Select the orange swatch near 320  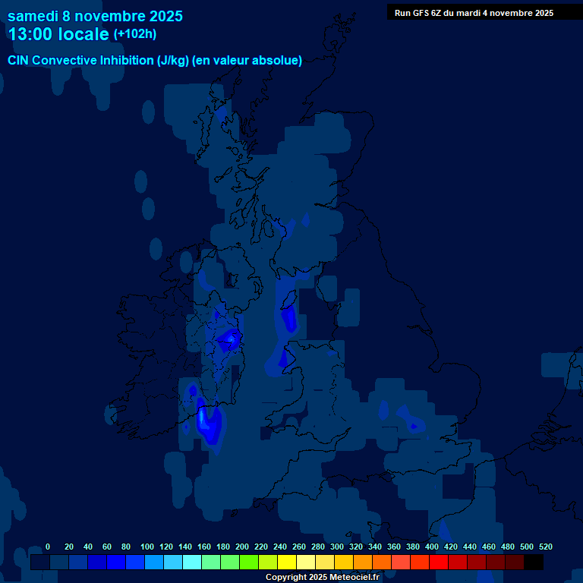click(363, 563)
